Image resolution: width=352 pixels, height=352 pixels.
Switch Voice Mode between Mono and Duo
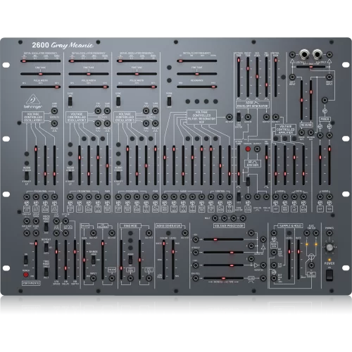(x=46, y=227)
